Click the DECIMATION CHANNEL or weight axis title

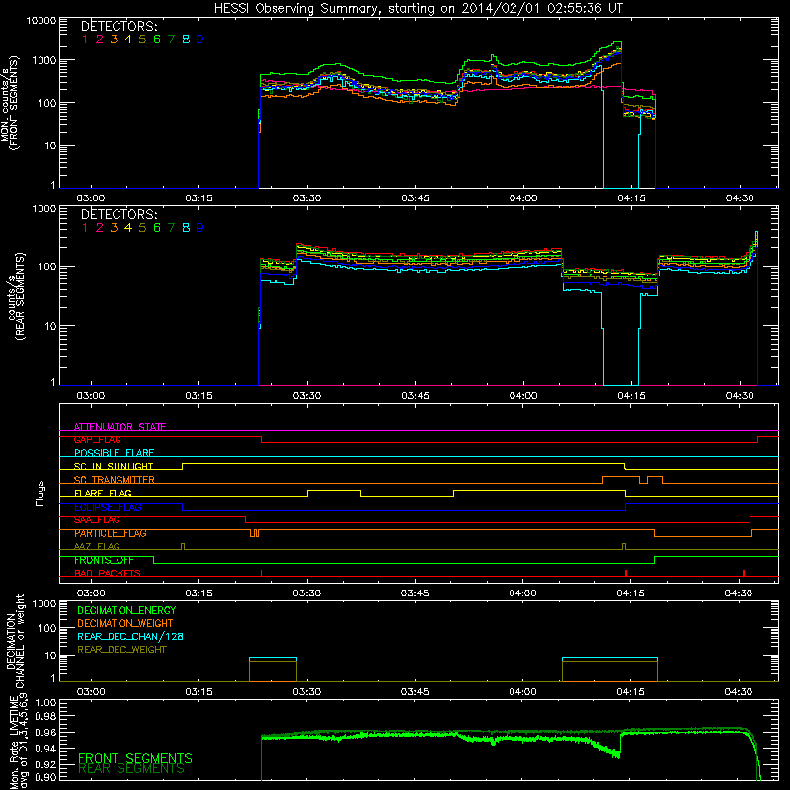point(15,641)
